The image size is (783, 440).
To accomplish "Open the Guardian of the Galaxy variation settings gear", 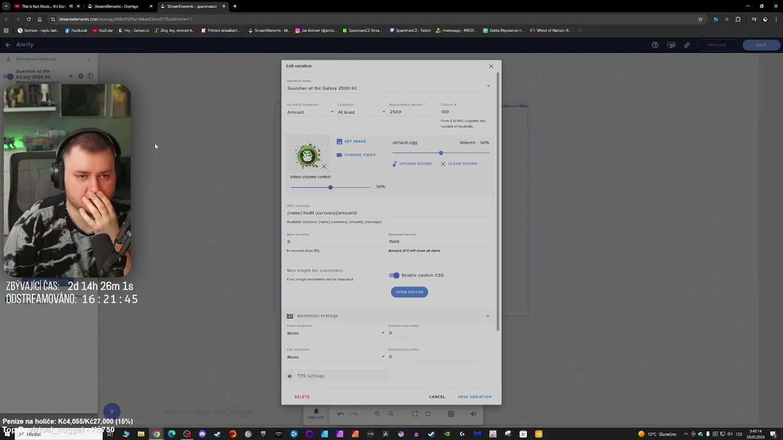I will [80, 76].
